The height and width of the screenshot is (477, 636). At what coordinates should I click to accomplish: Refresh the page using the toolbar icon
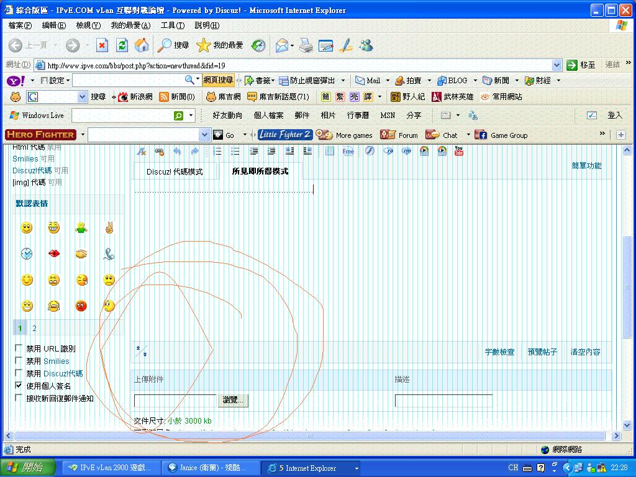(x=122, y=45)
